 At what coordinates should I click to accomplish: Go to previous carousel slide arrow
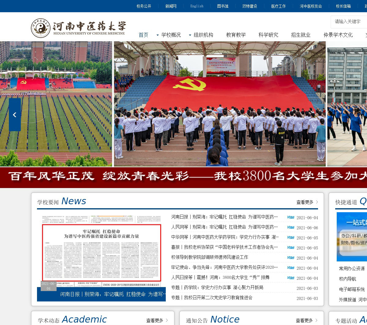pyautogui.click(x=15, y=115)
